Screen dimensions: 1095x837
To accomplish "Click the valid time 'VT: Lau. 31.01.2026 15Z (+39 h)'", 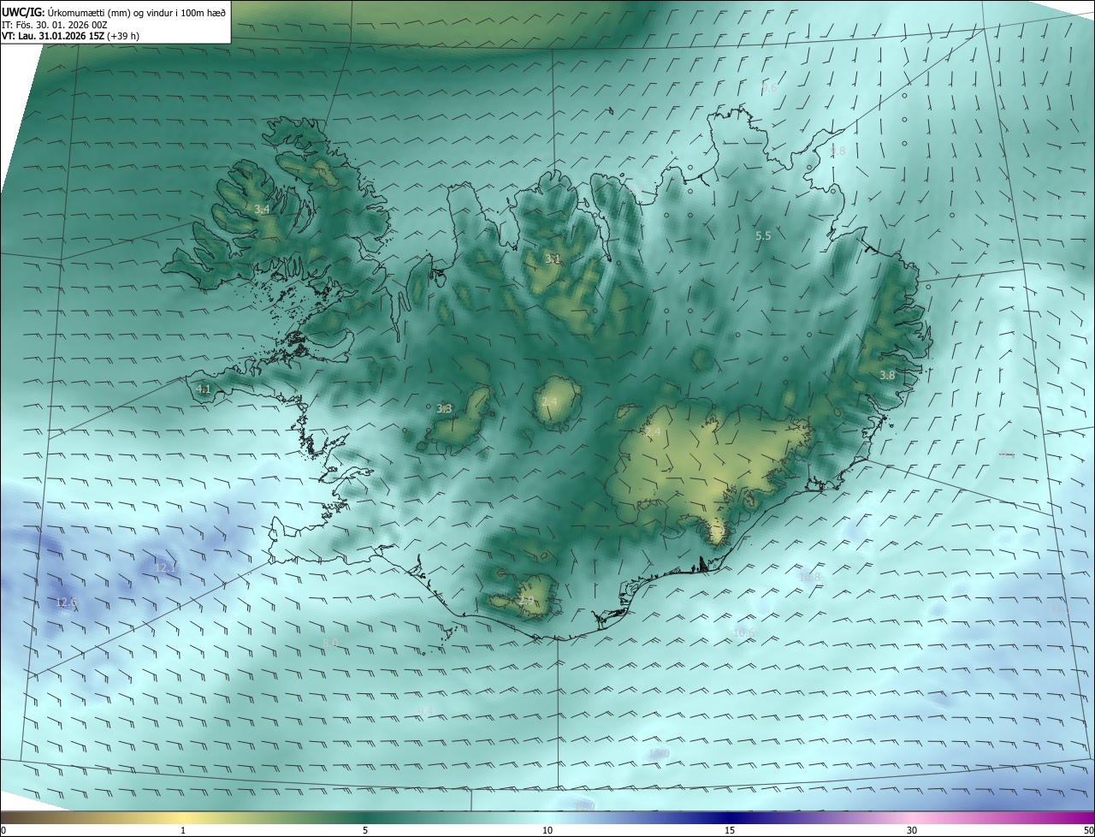I will pyautogui.click(x=71, y=36).
